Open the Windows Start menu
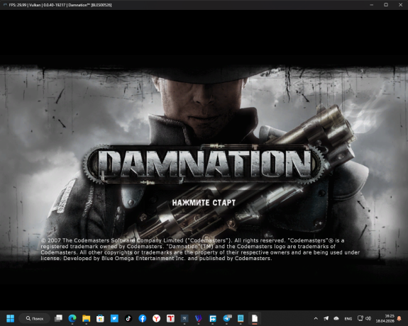Viewport: 408px width, 326px height. click(x=11, y=318)
